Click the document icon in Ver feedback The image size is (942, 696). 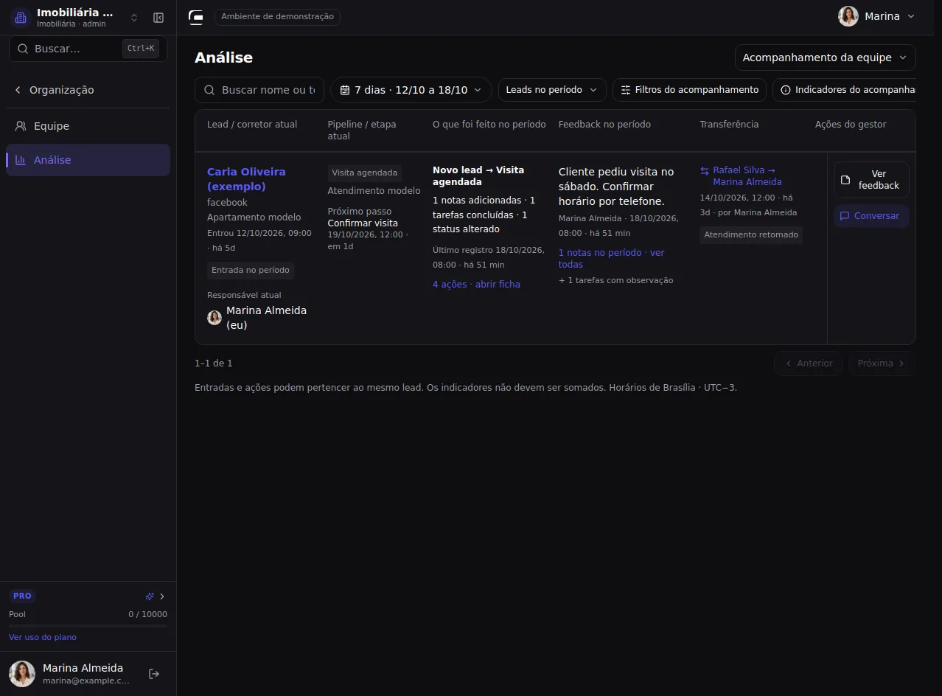click(845, 180)
